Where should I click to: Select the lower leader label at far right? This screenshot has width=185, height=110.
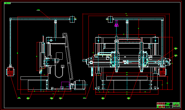[x=176, y=55]
